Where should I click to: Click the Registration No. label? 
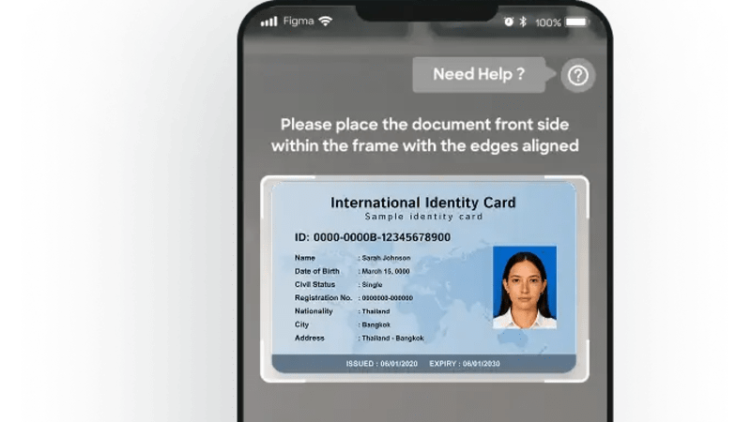(x=323, y=297)
